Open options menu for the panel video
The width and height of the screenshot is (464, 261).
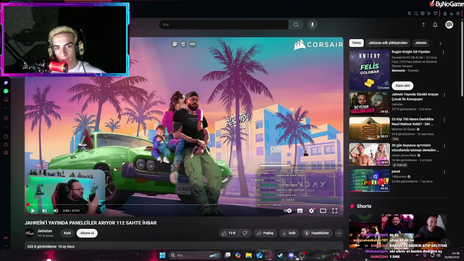pos(444,172)
